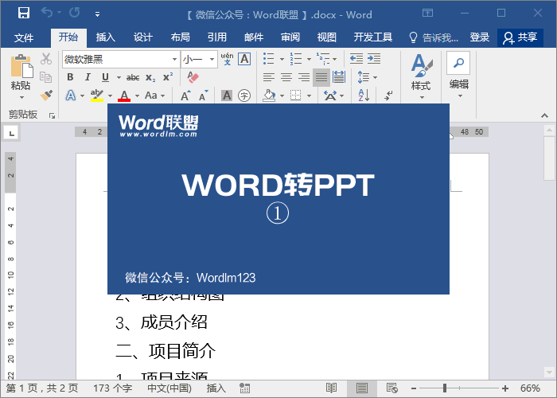Redo using the repeat arrow icon
The width and height of the screenshot is (557, 398).
75,13
